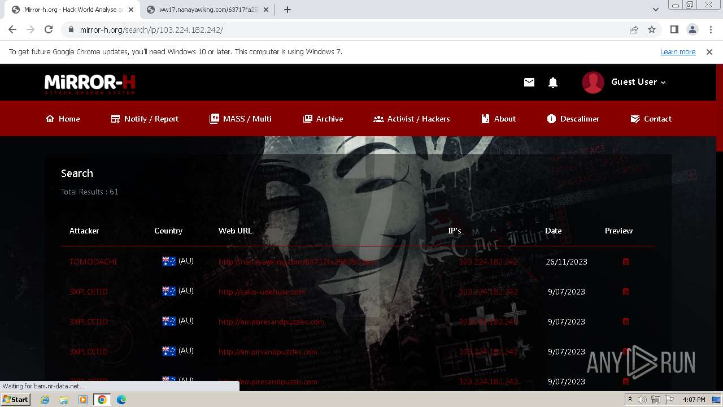
Task: Open the About menu item
Action: coord(498,119)
